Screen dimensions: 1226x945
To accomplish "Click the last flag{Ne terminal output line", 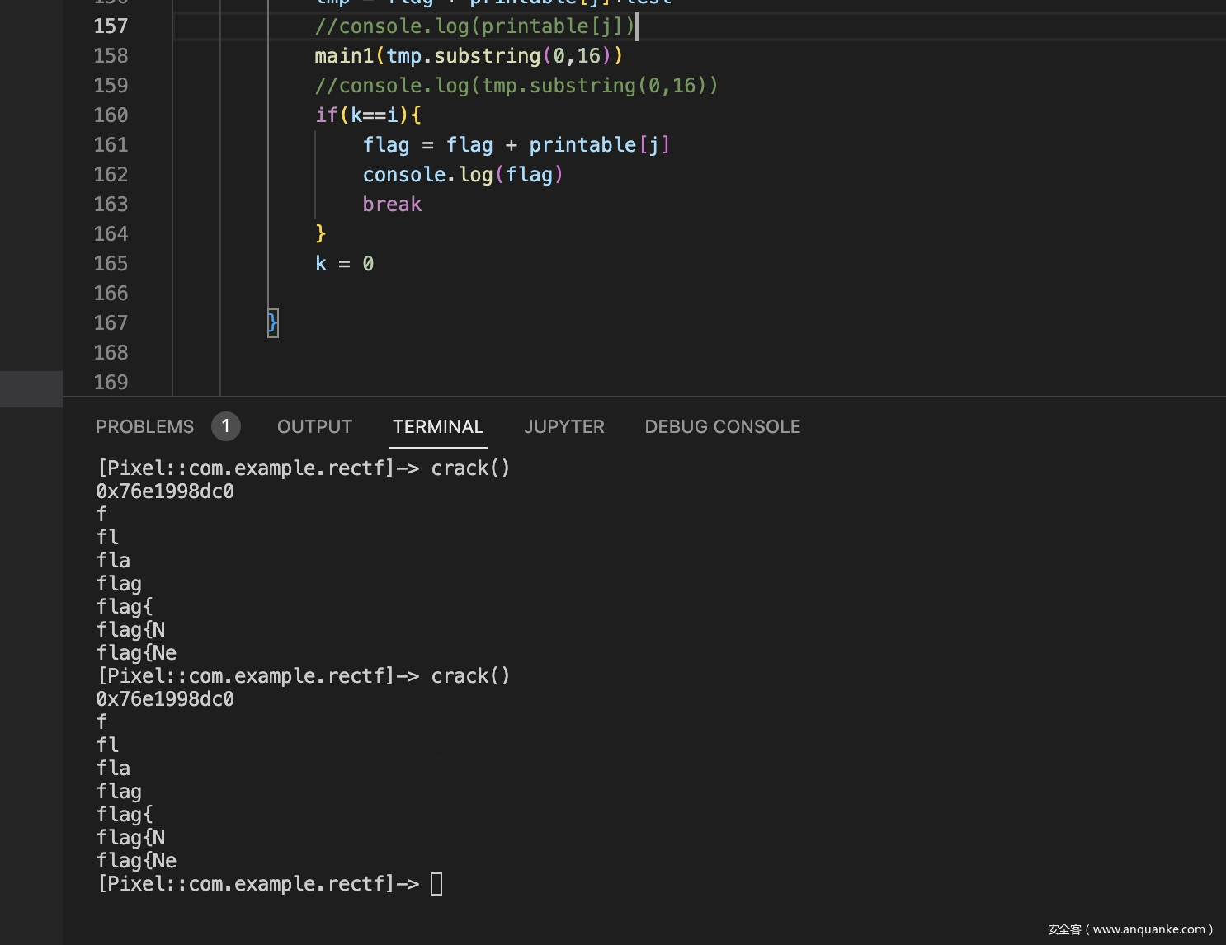I will point(136,861).
